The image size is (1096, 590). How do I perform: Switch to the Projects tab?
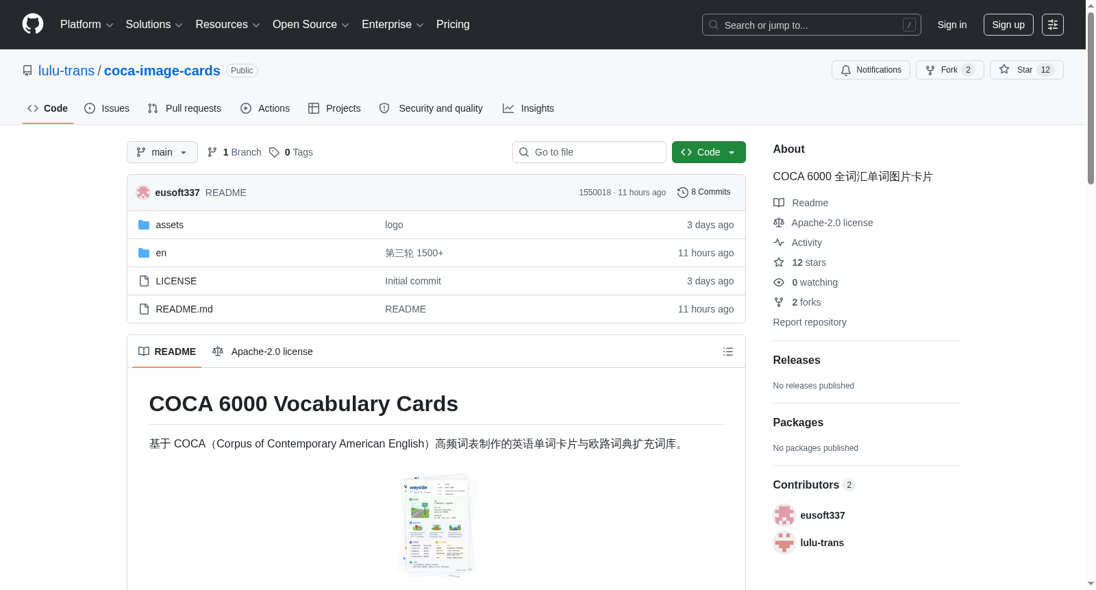pos(334,108)
